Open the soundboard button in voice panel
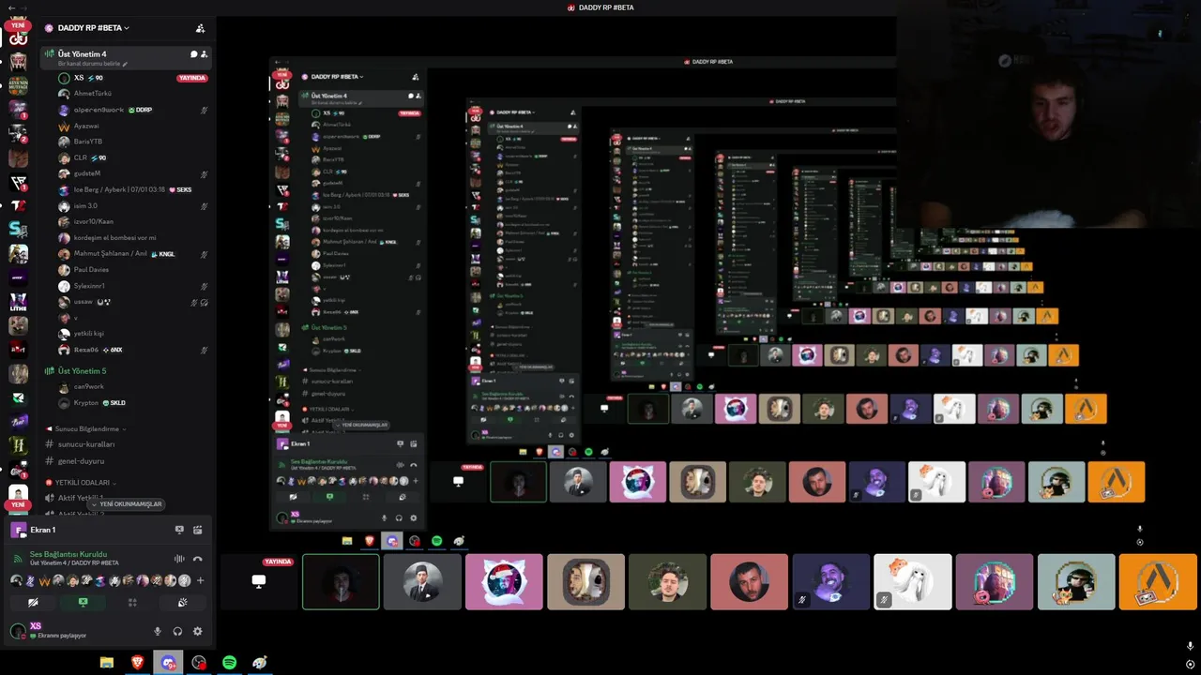The width and height of the screenshot is (1201, 675). 182,602
